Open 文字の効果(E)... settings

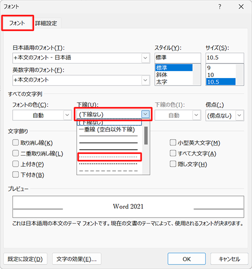click(x=77, y=259)
